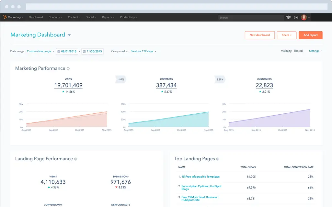Click calendar icon in start date field
332x207 pixels.
coord(59,51)
